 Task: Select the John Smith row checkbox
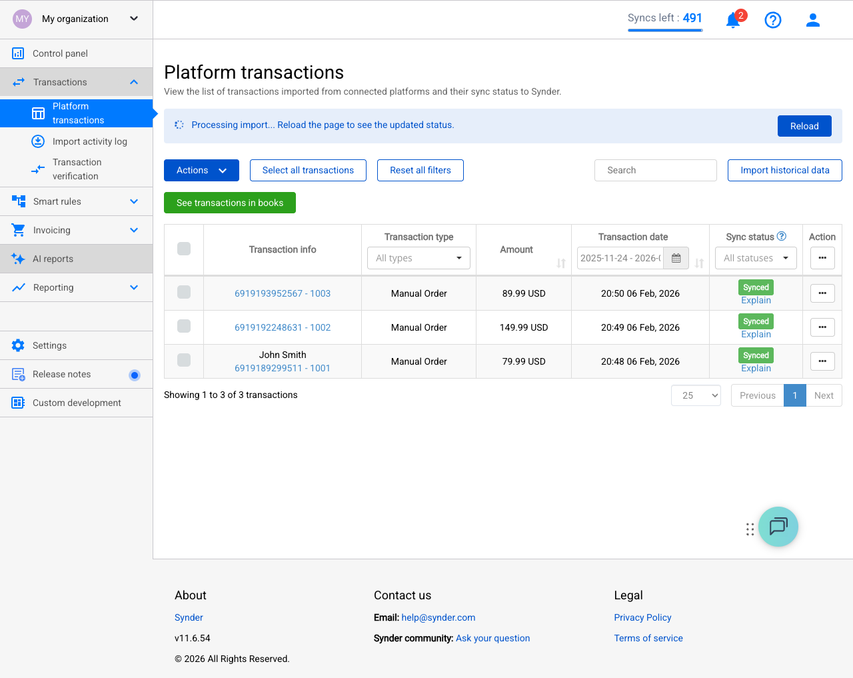[x=183, y=360]
